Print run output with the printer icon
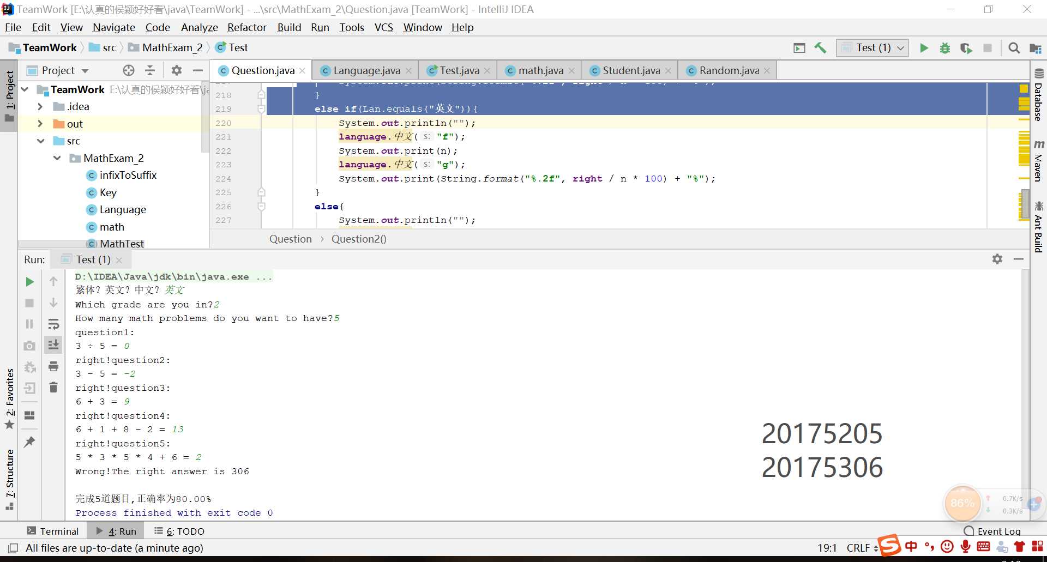 click(x=53, y=366)
